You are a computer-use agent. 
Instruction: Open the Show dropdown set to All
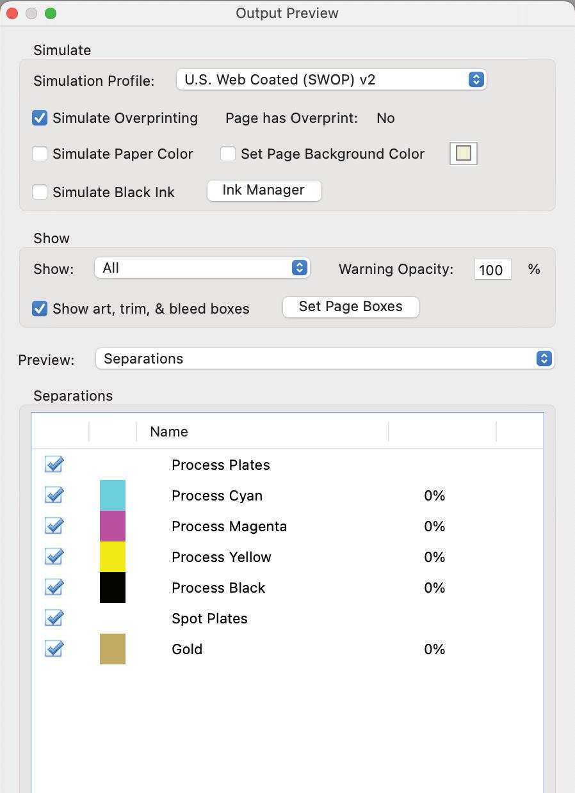point(202,268)
